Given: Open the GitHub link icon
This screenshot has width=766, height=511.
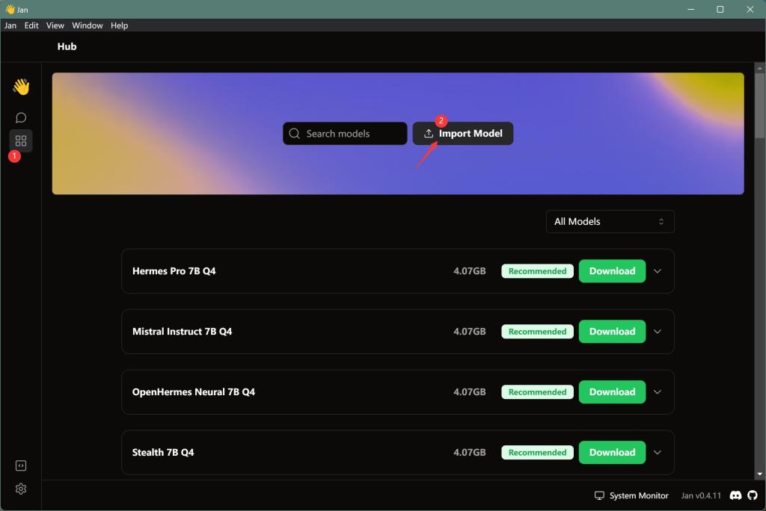Looking at the screenshot, I should pos(753,495).
